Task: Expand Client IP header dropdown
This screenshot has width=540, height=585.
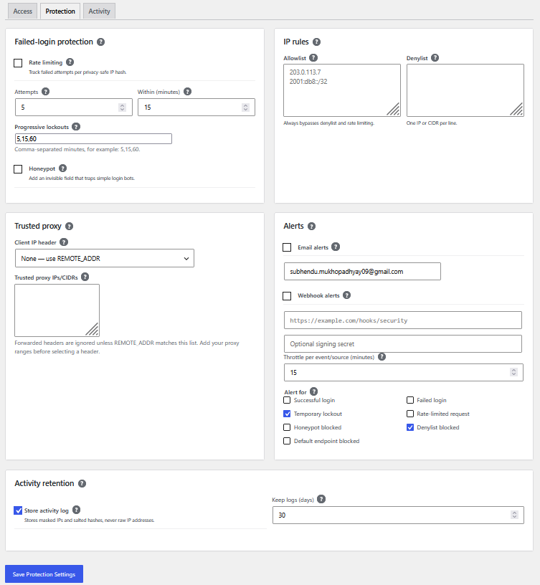Action: (105, 258)
